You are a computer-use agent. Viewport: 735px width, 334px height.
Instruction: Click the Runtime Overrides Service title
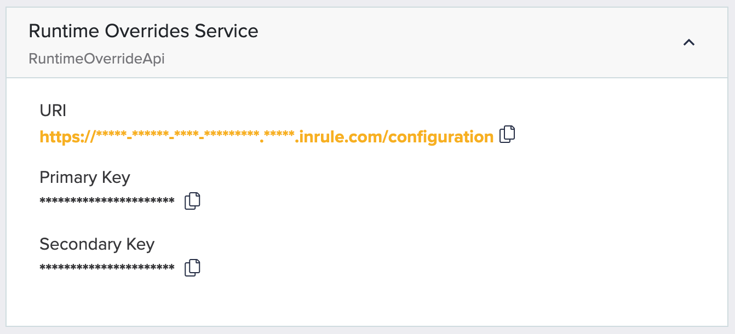(143, 31)
